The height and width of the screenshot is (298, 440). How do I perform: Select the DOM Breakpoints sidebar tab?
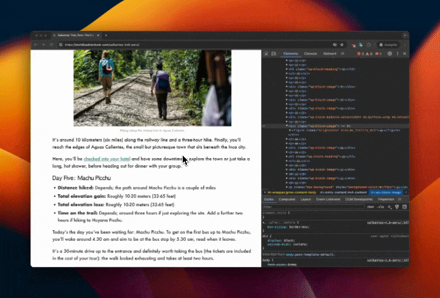pyautogui.click(x=359, y=199)
